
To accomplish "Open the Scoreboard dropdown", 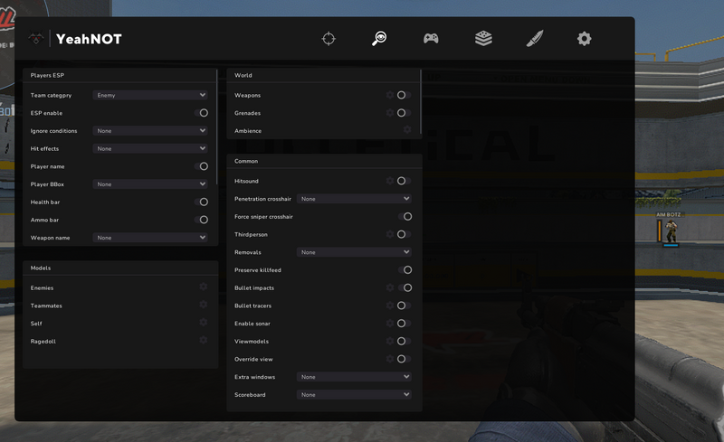I will coord(354,395).
